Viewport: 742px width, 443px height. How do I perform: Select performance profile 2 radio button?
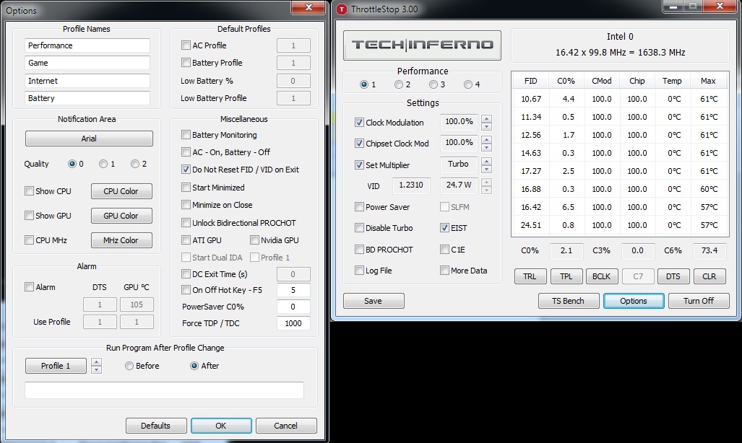click(398, 84)
